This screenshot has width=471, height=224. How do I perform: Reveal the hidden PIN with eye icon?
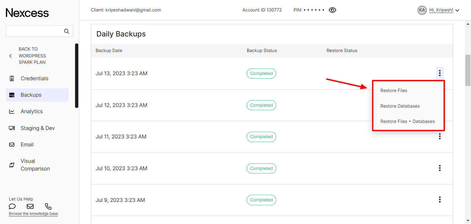tap(332, 10)
